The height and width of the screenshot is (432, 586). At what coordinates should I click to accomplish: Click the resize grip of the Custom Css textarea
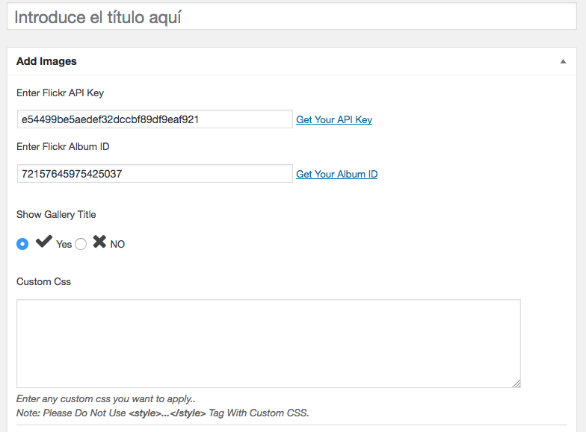[516, 384]
